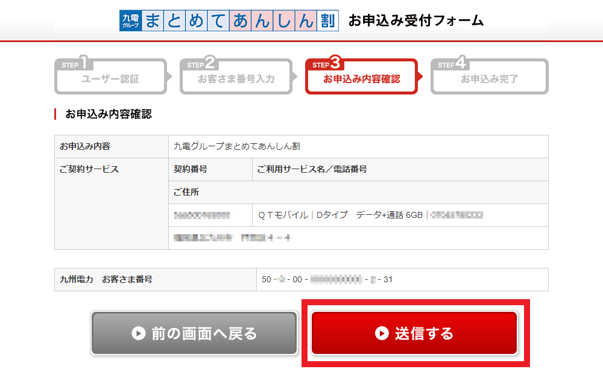Viewport: 603px width, 372px height.
Task: Click the 契約番号 column header
Action: click(210, 169)
